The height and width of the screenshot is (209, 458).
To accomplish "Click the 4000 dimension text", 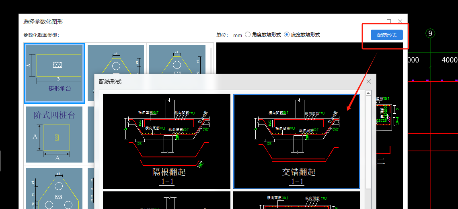I will 450,60.
